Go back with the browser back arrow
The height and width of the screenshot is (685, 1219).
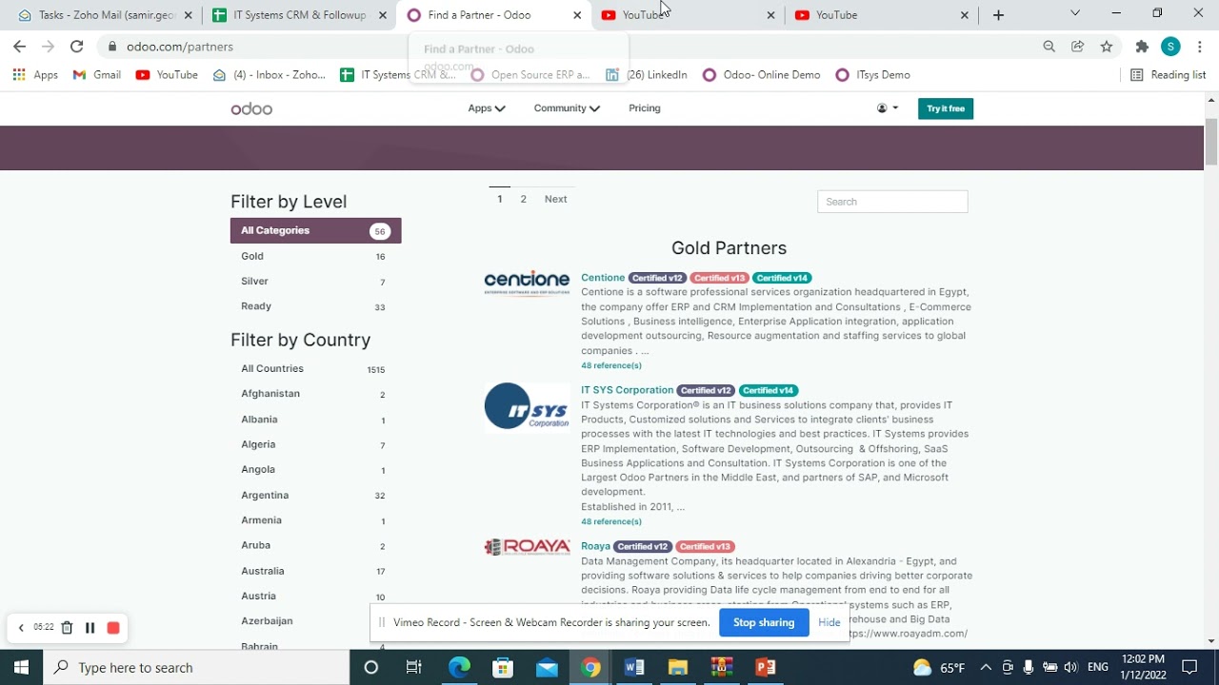19,47
